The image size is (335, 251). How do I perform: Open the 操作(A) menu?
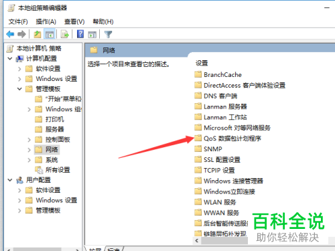coord(46,21)
